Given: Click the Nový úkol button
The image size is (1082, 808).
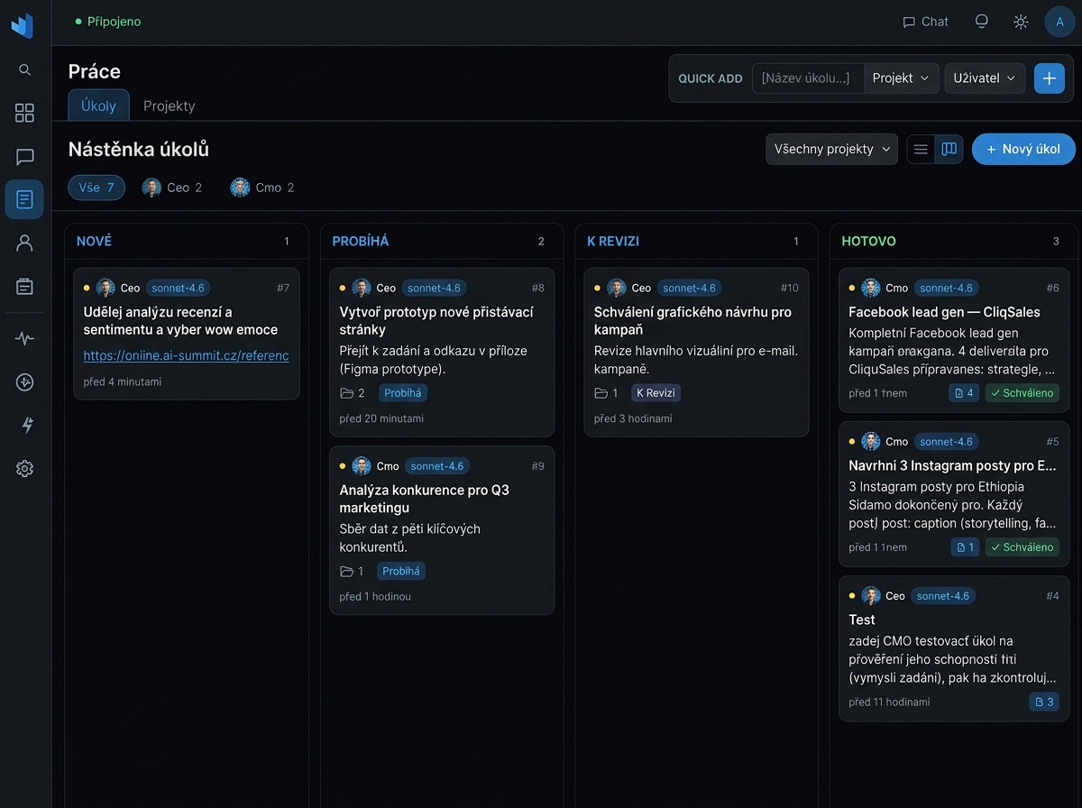Looking at the screenshot, I should click(x=1023, y=149).
